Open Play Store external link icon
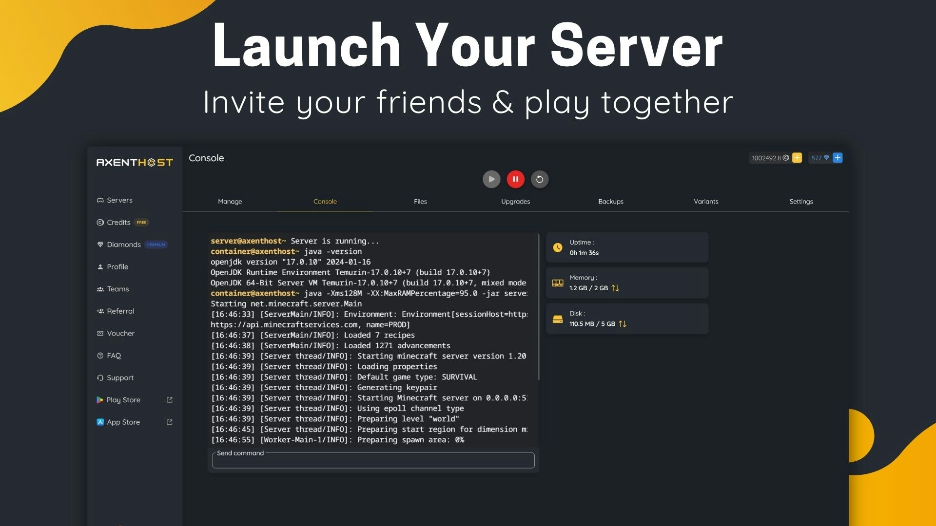936x526 pixels. click(170, 400)
